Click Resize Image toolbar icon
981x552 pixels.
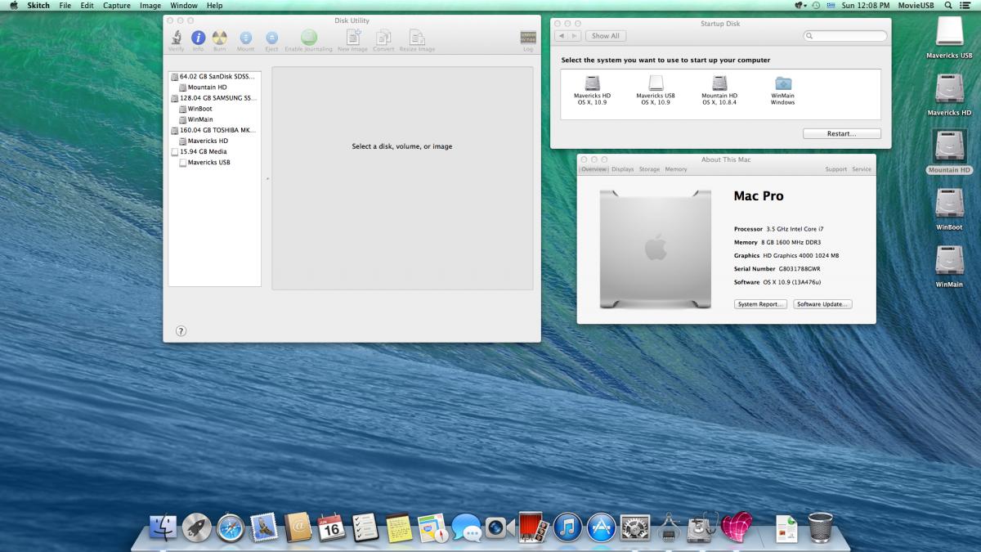[417, 39]
